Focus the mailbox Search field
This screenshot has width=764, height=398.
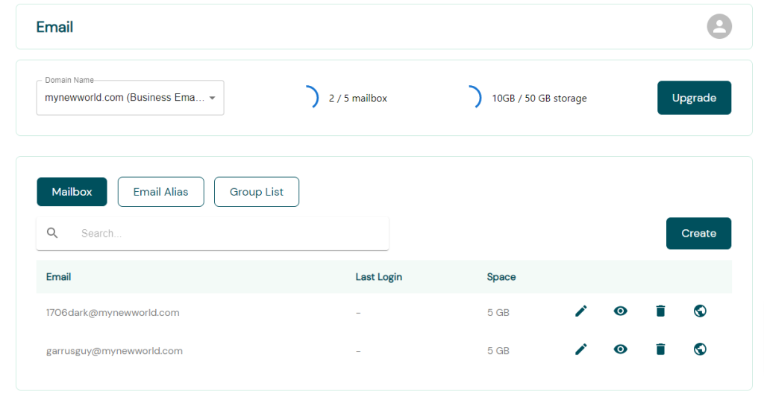(213, 233)
